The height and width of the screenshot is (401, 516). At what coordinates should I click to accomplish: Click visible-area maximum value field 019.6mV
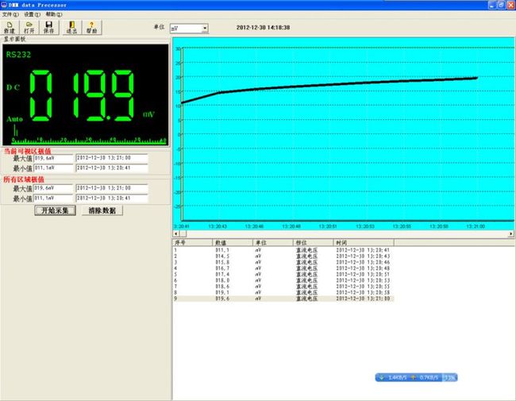[53, 158]
